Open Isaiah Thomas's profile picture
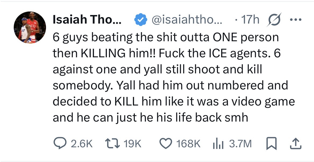This screenshot has width=314, height=162. pos(30,27)
